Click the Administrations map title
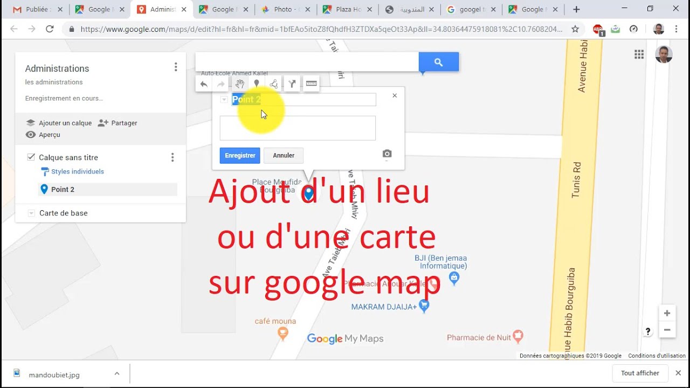The height and width of the screenshot is (388, 690). click(x=57, y=68)
